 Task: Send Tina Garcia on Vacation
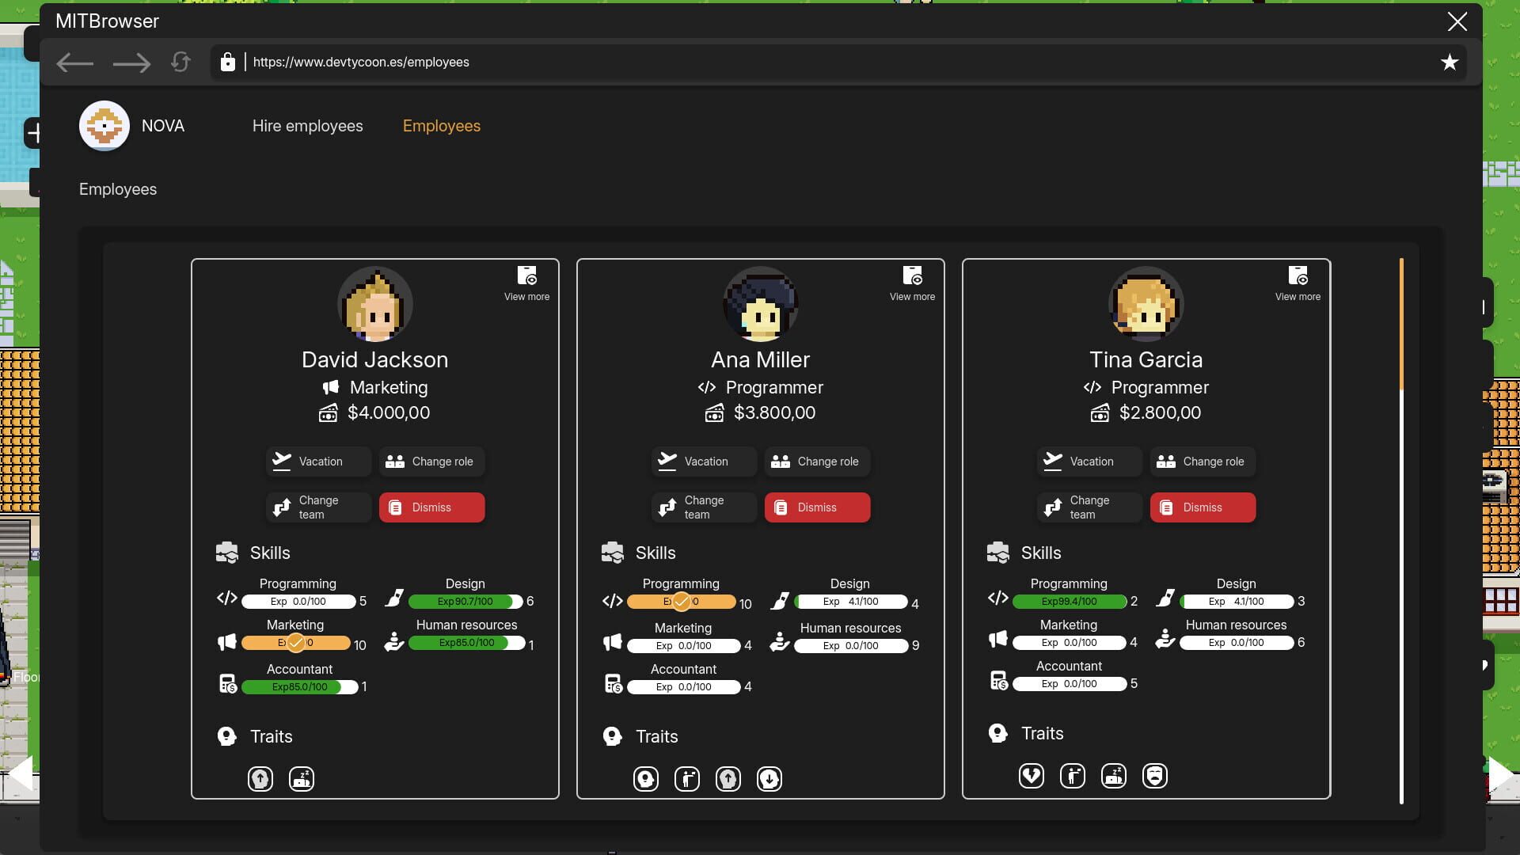coord(1089,461)
